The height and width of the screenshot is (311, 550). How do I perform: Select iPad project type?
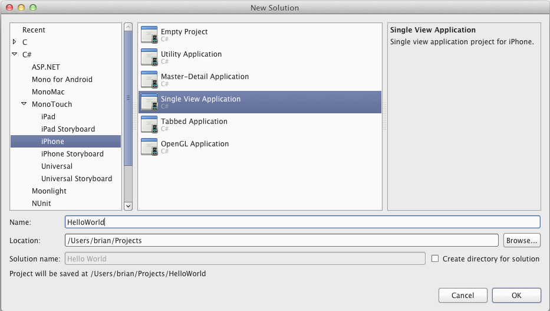[x=48, y=116]
